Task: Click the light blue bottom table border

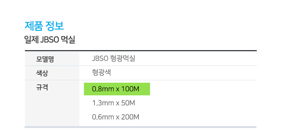Action: click(141, 127)
